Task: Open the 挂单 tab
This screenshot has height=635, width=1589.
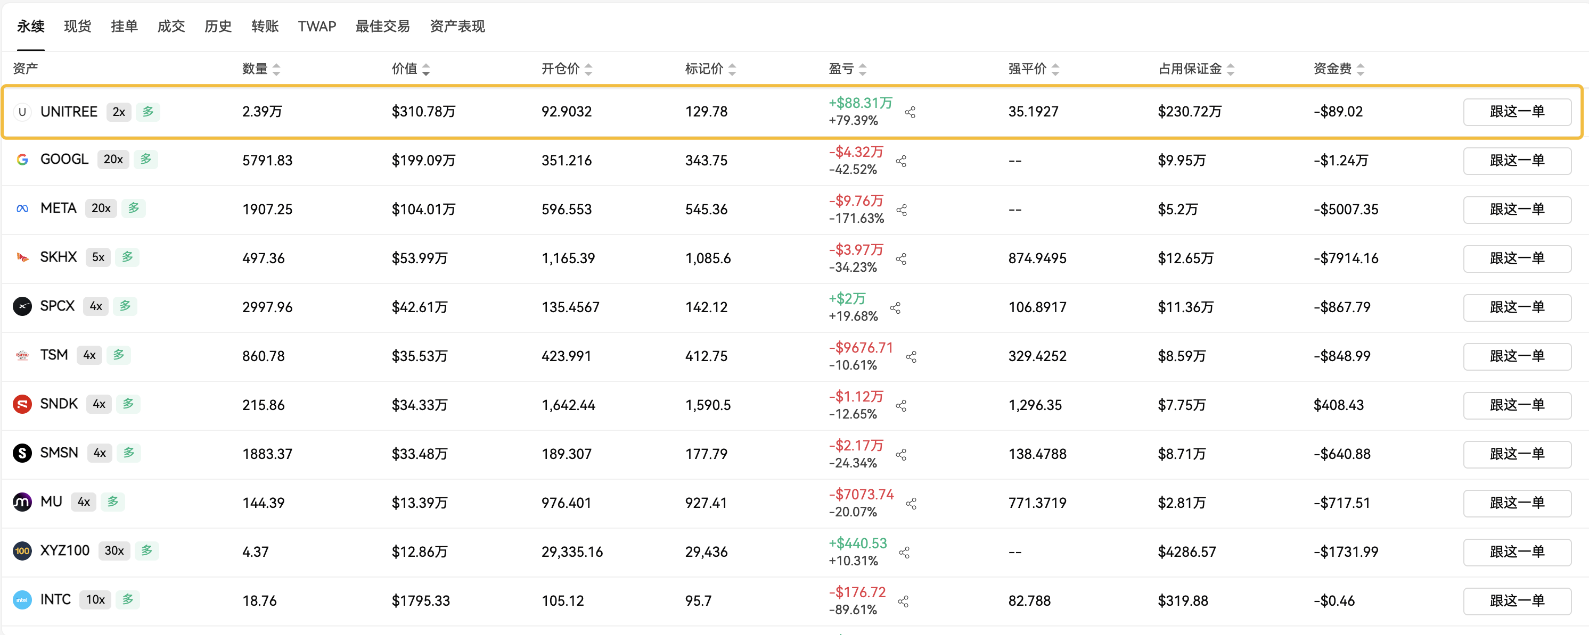Action: coord(124,26)
